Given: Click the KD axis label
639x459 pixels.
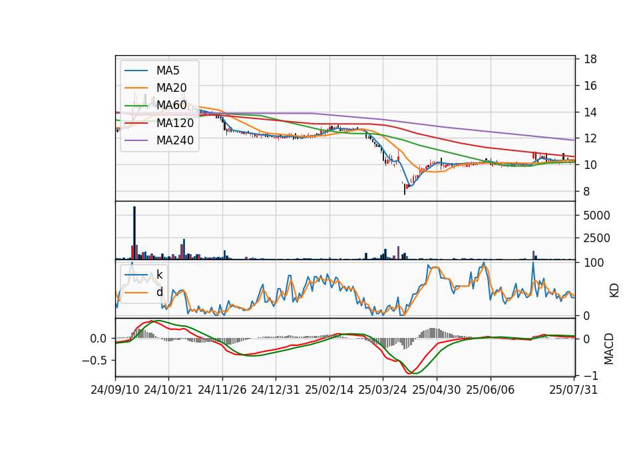Looking at the screenshot, I should pyautogui.click(x=614, y=290).
